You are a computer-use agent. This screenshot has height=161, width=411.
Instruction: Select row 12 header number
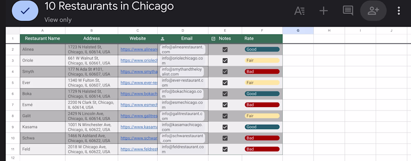pyautogui.click(x=13, y=158)
